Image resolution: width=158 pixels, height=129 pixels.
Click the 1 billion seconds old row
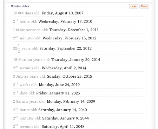[x=78, y=30]
